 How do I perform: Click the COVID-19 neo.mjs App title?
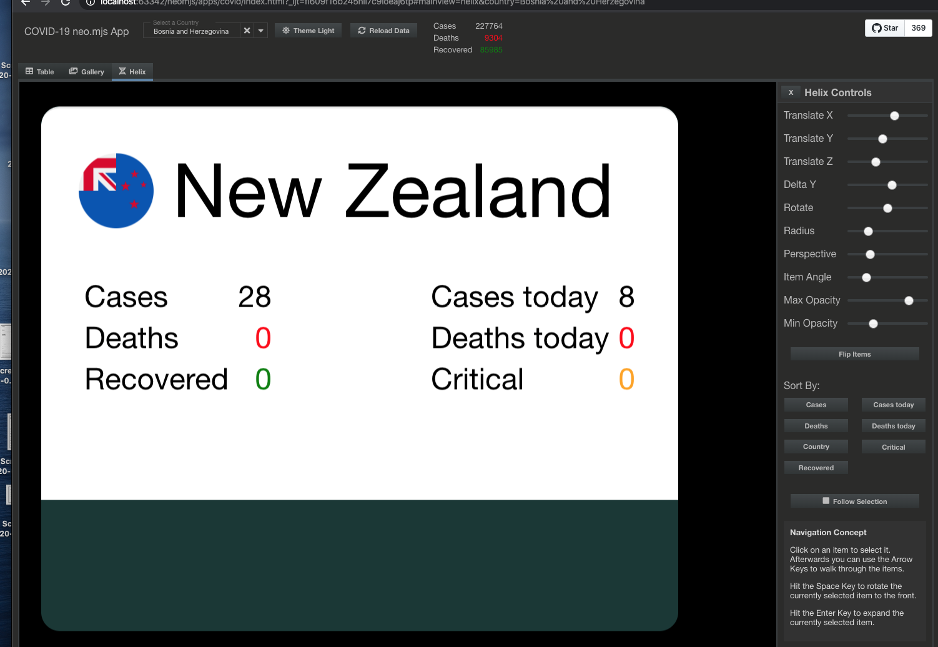76,31
